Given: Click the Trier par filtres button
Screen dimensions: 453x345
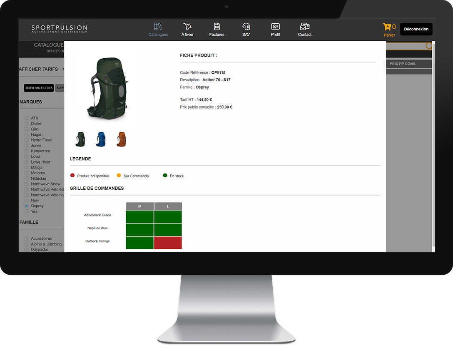Looking at the screenshot, I should (39, 88).
